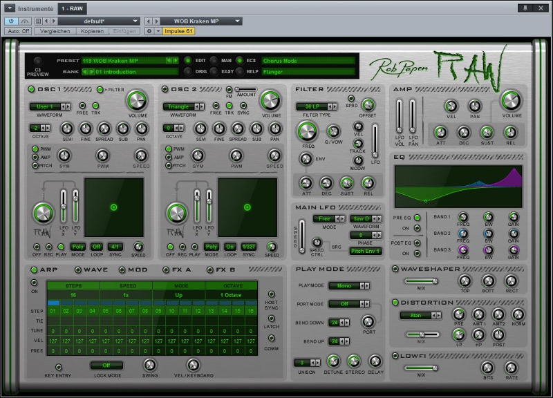Click the Filter OFFSET knob
This screenshot has width=553, height=398.
point(368,105)
